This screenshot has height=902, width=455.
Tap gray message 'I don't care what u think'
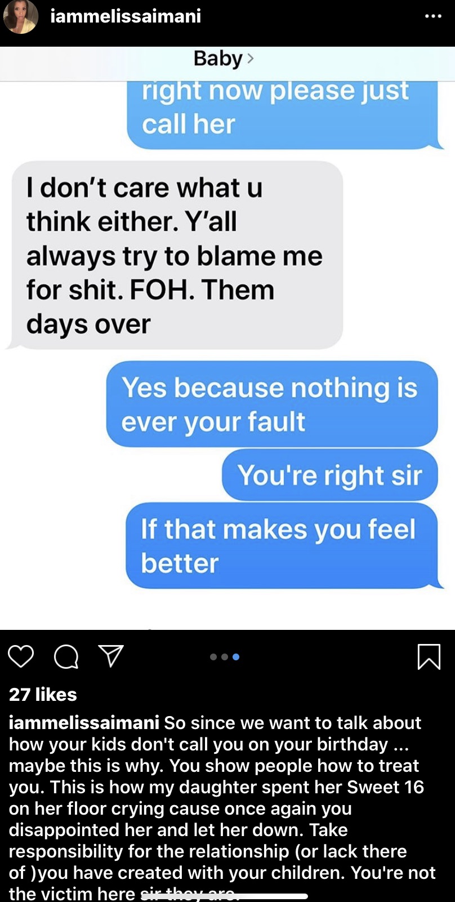177,255
